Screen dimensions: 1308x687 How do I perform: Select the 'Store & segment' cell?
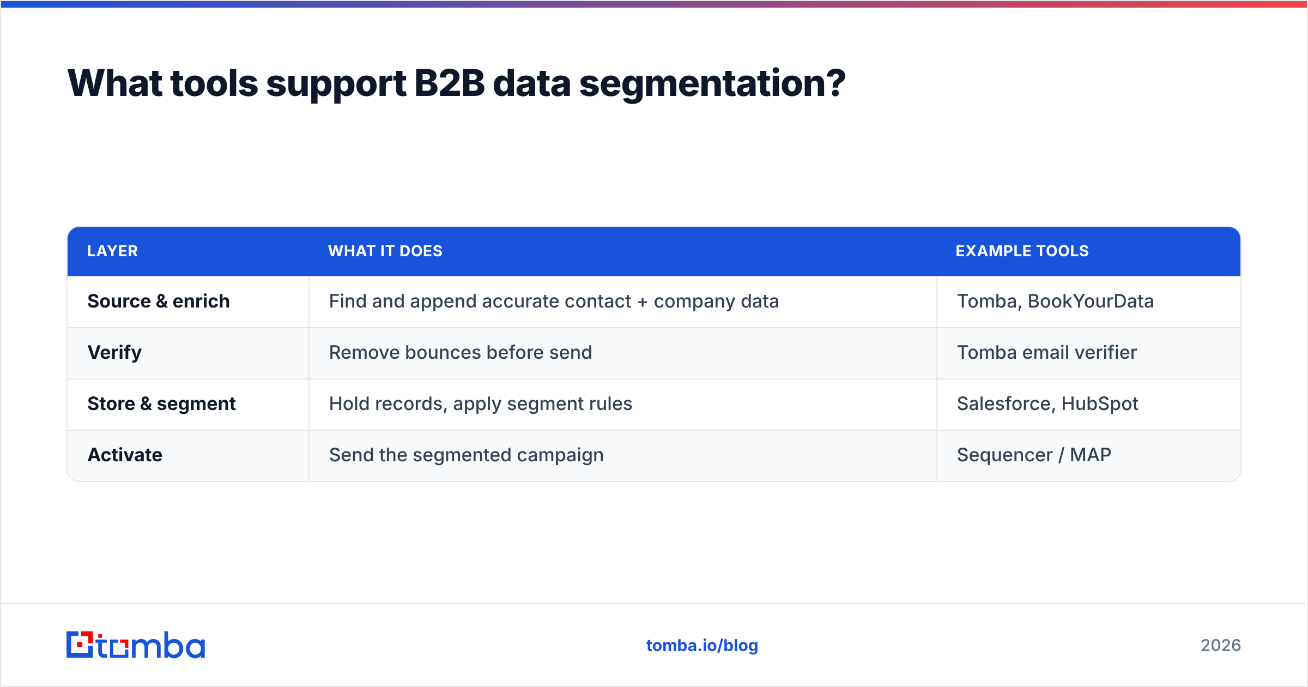point(188,404)
